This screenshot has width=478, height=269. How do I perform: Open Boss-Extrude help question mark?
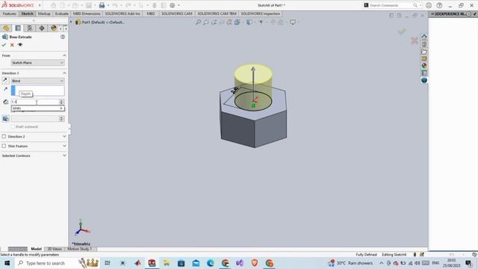point(63,37)
